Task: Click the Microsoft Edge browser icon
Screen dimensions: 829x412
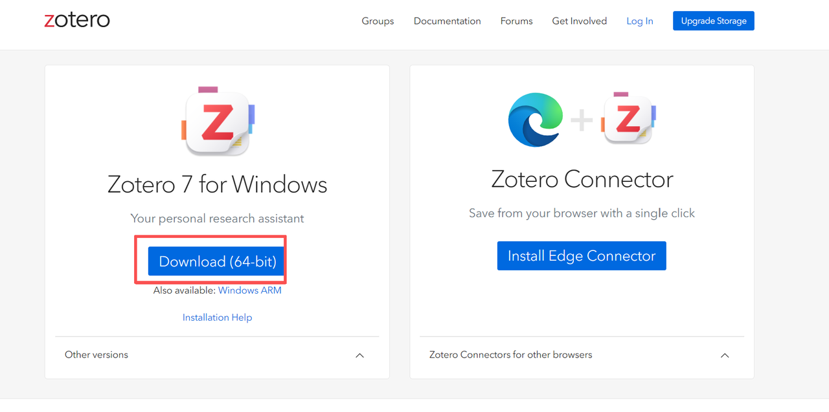Action: point(536,120)
